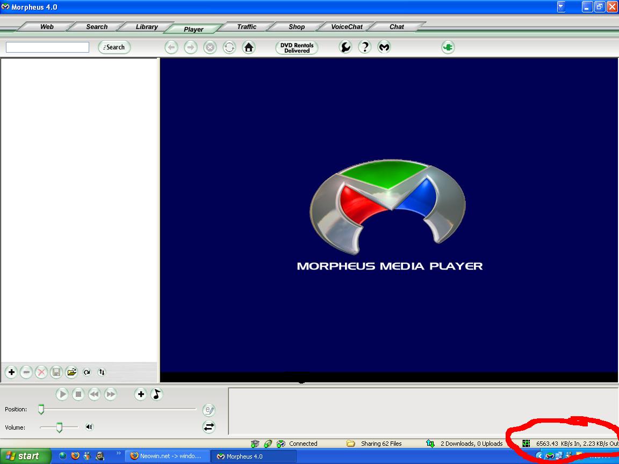The image size is (619, 464).
Task: Click the home icon on the toolbar
Action: (x=249, y=47)
